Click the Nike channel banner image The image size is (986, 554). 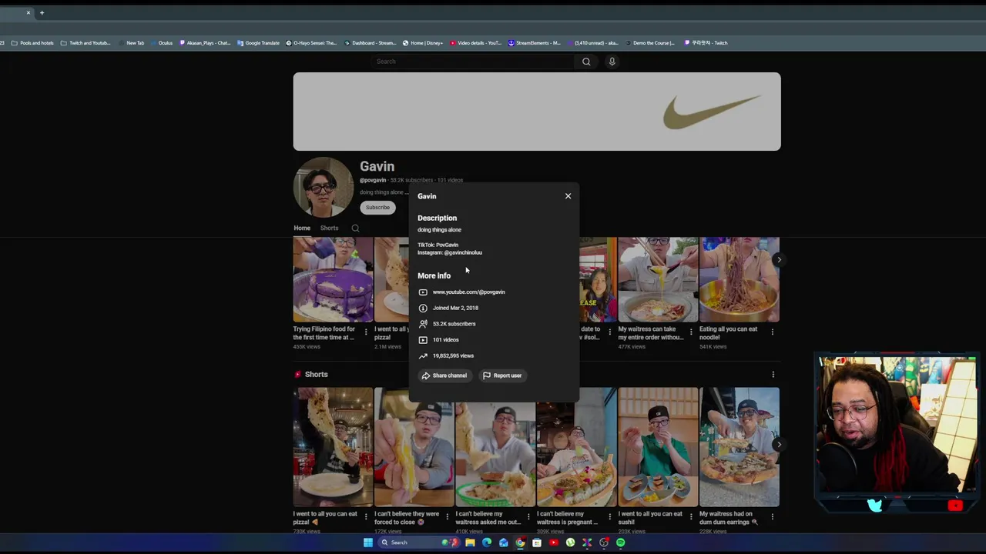click(x=537, y=112)
